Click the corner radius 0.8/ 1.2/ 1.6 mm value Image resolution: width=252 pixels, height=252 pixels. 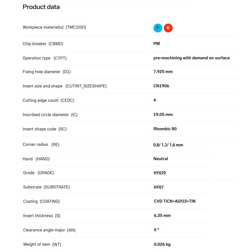[168, 145]
